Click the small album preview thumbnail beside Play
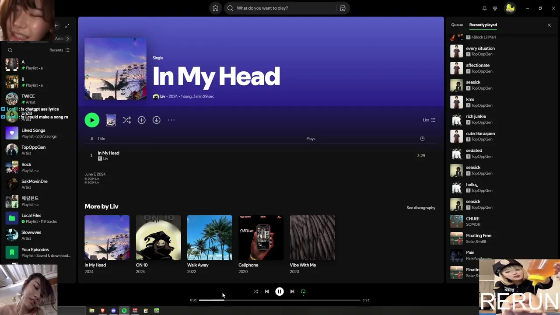 [x=111, y=120]
